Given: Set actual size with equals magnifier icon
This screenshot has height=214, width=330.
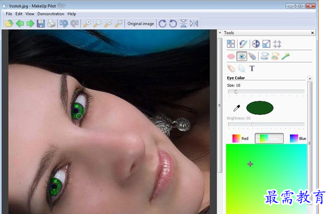Looking at the screenshot, I should point(108,23).
